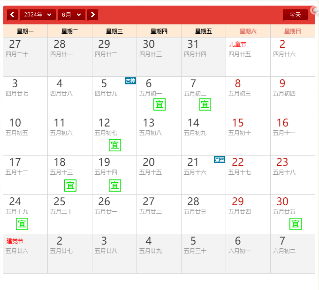Click the 宜 icon on June 12

[115, 145]
